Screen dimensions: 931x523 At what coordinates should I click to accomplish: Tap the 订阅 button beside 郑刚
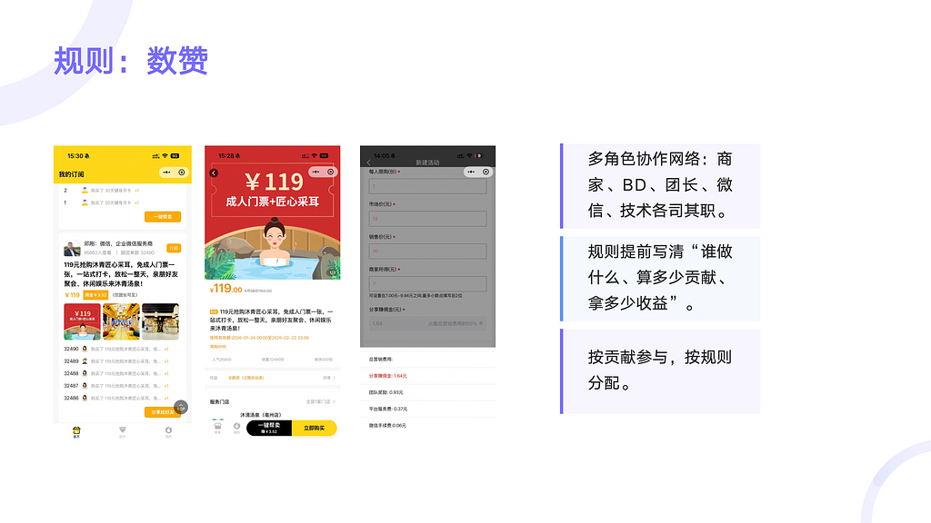[173, 247]
